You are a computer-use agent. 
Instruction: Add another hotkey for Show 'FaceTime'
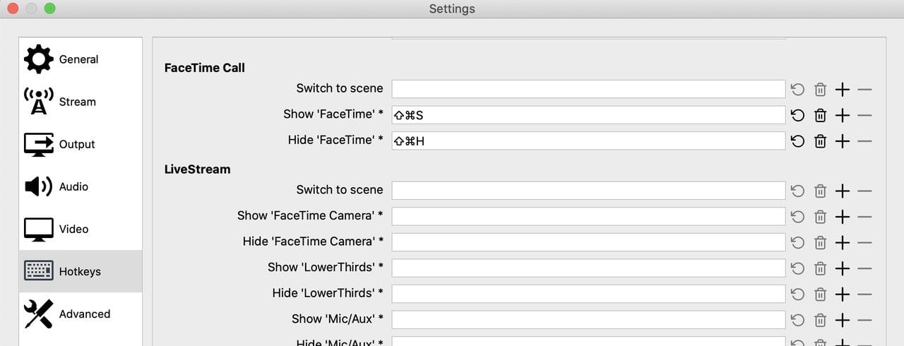(843, 115)
